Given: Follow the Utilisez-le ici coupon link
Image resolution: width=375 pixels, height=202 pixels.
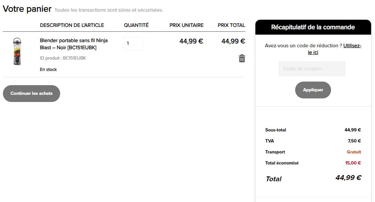Looking at the screenshot, I should pyautogui.click(x=334, y=49).
